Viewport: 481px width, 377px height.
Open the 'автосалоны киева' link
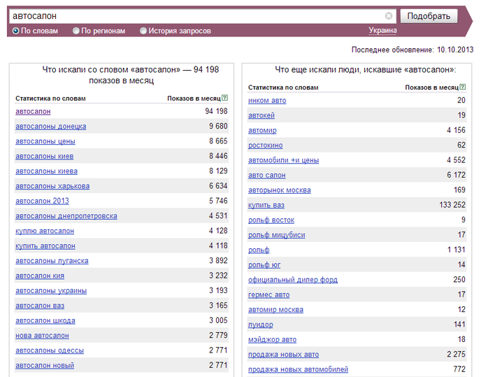[46, 171]
